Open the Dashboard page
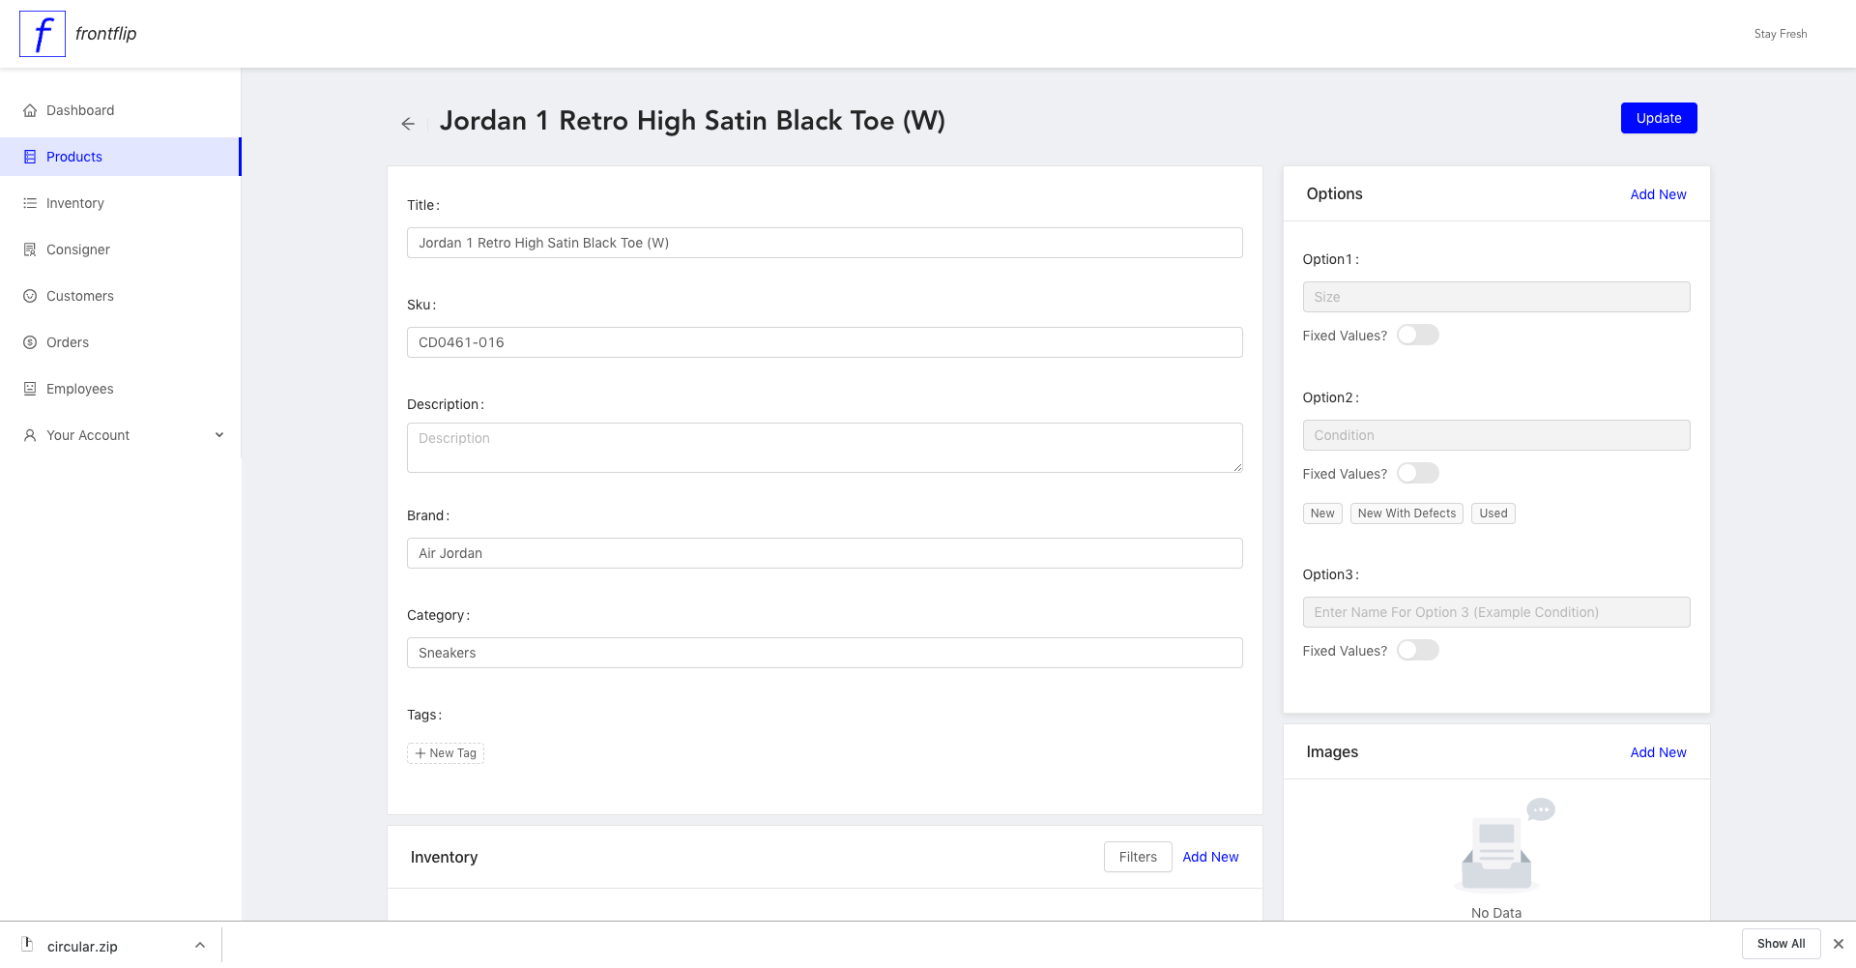 pos(120,110)
